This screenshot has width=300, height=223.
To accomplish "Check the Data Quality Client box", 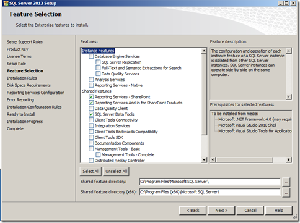I will point(91,108).
